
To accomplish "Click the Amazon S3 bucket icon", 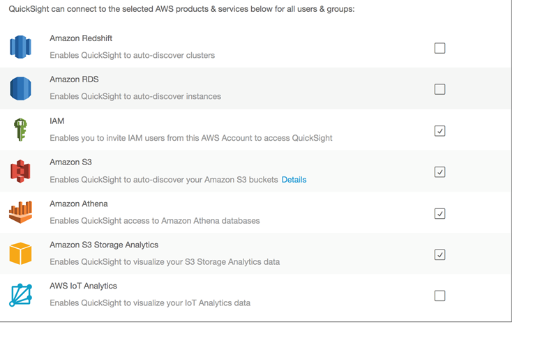I will pos(21,171).
